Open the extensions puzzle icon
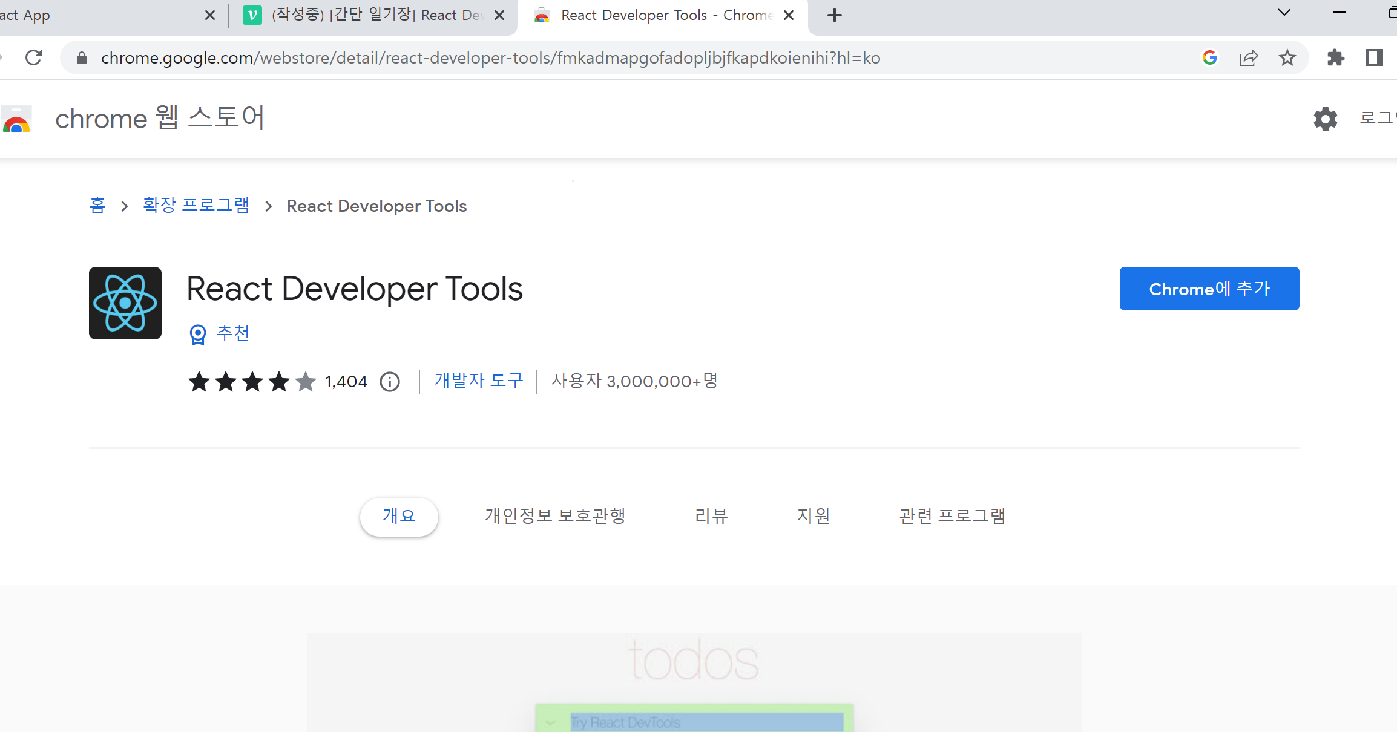Screen dimensions: 1397x732 pyautogui.click(x=1335, y=57)
